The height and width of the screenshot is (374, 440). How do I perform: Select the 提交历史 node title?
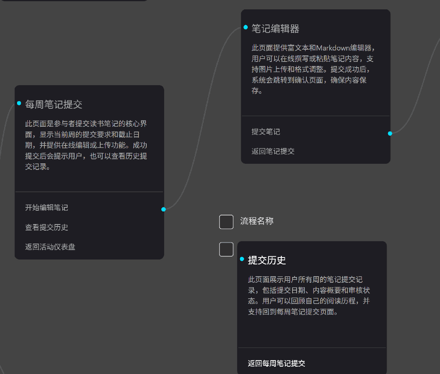pyautogui.click(x=267, y=260)
